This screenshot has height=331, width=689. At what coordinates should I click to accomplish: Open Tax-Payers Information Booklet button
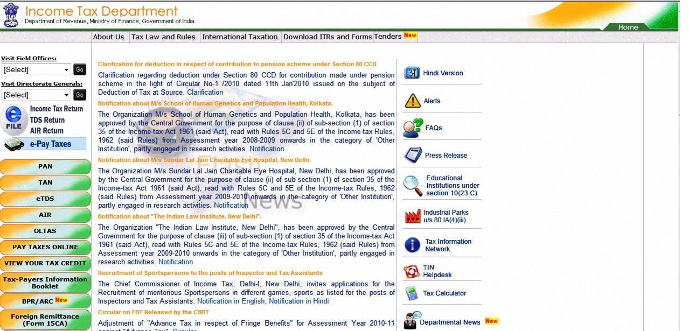(45, 283)
